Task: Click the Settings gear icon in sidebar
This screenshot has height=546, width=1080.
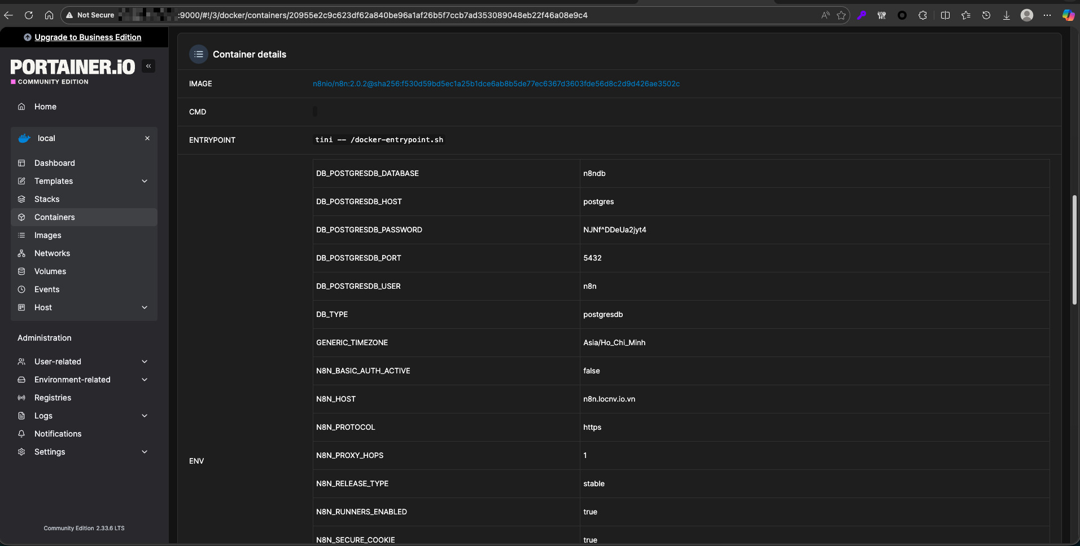Action: pos(21,452)
